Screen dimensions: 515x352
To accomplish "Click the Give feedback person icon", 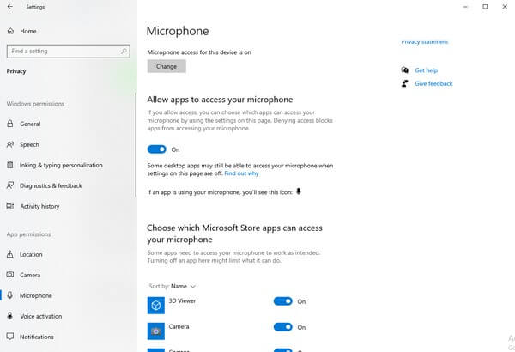I will click(x=405, y=83).
